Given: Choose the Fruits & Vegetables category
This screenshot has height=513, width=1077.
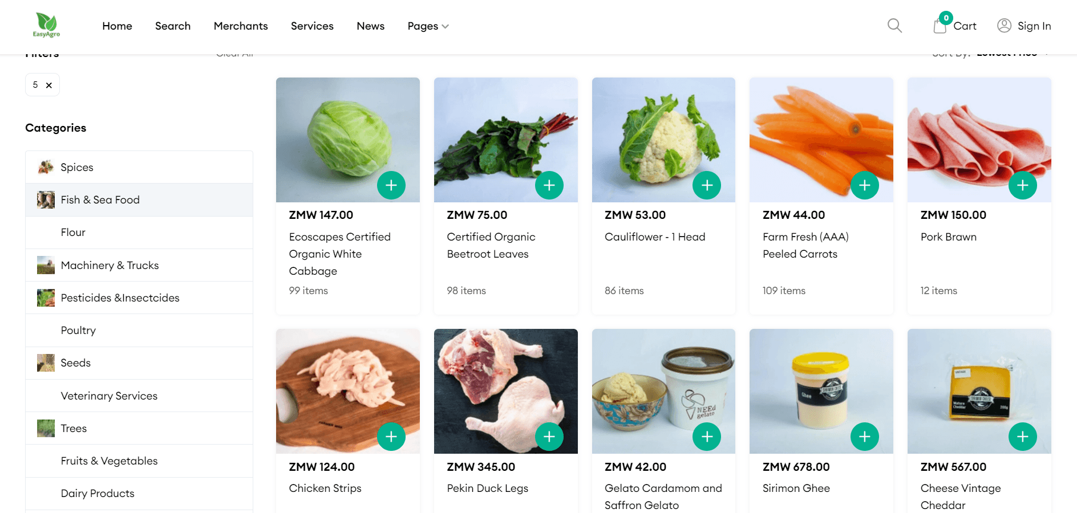Looking at the screenshot, I should (139, 461).
